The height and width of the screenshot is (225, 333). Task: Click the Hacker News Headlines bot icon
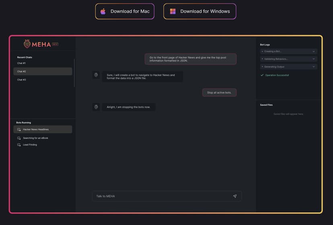(19, 129)
